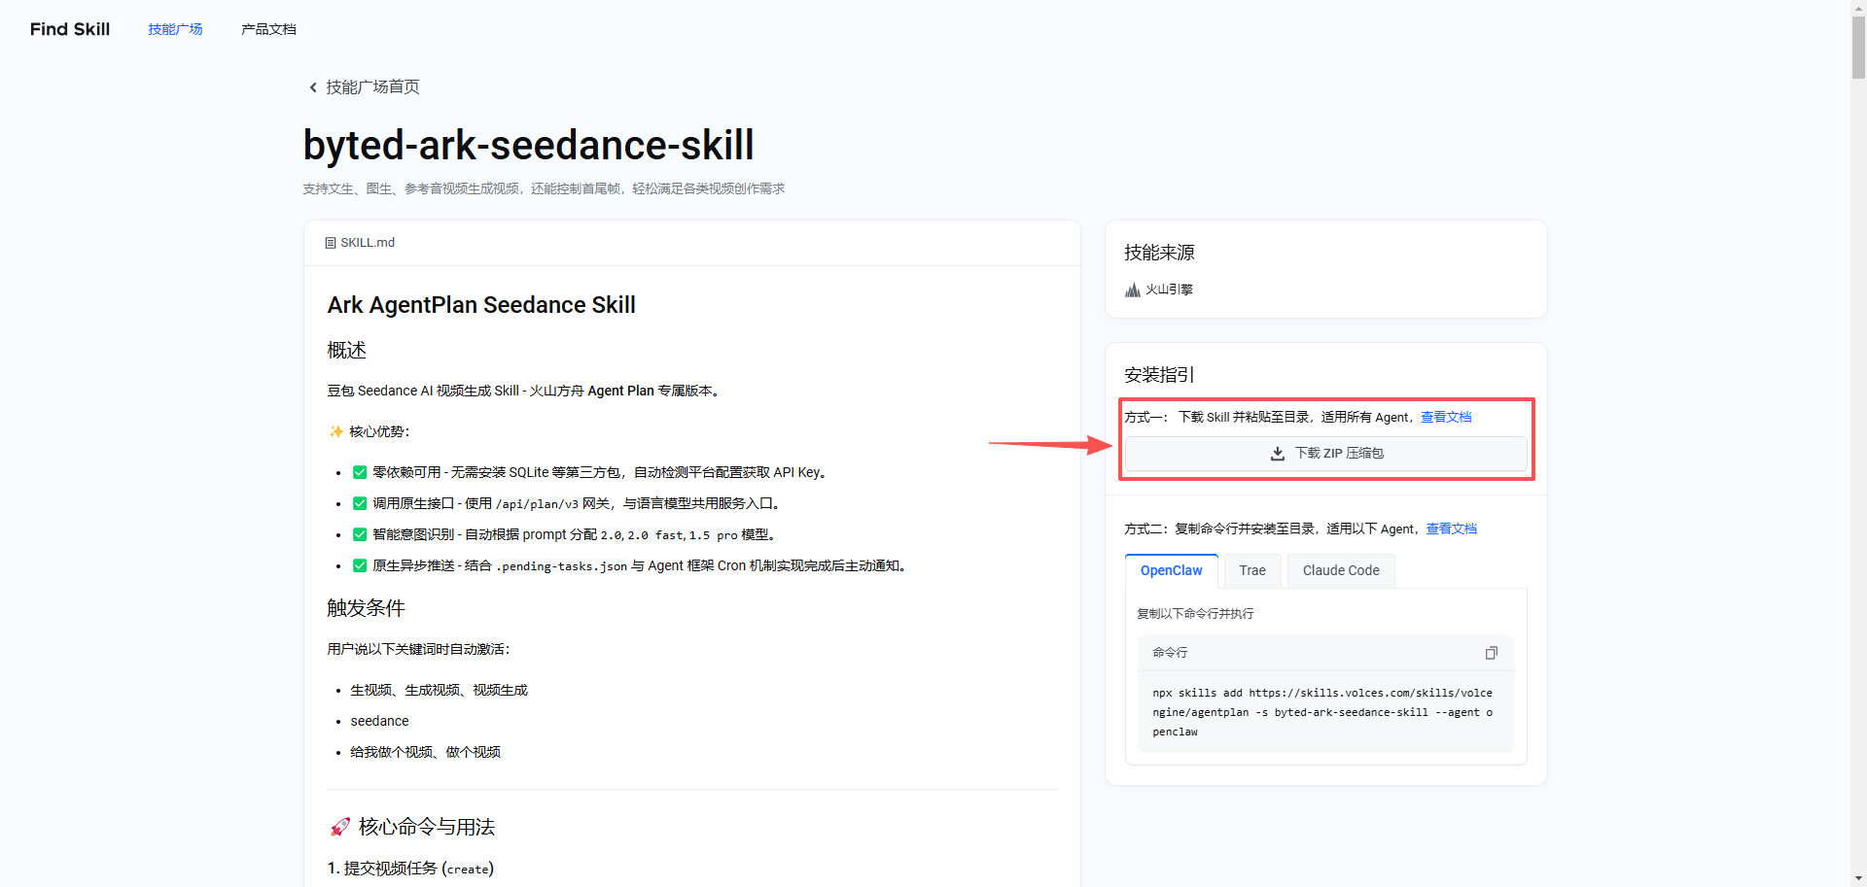Screen dimensions: 1867x887
Task: Click the 1. 提交视频任务 (create) heading
Action: (410, 869)
